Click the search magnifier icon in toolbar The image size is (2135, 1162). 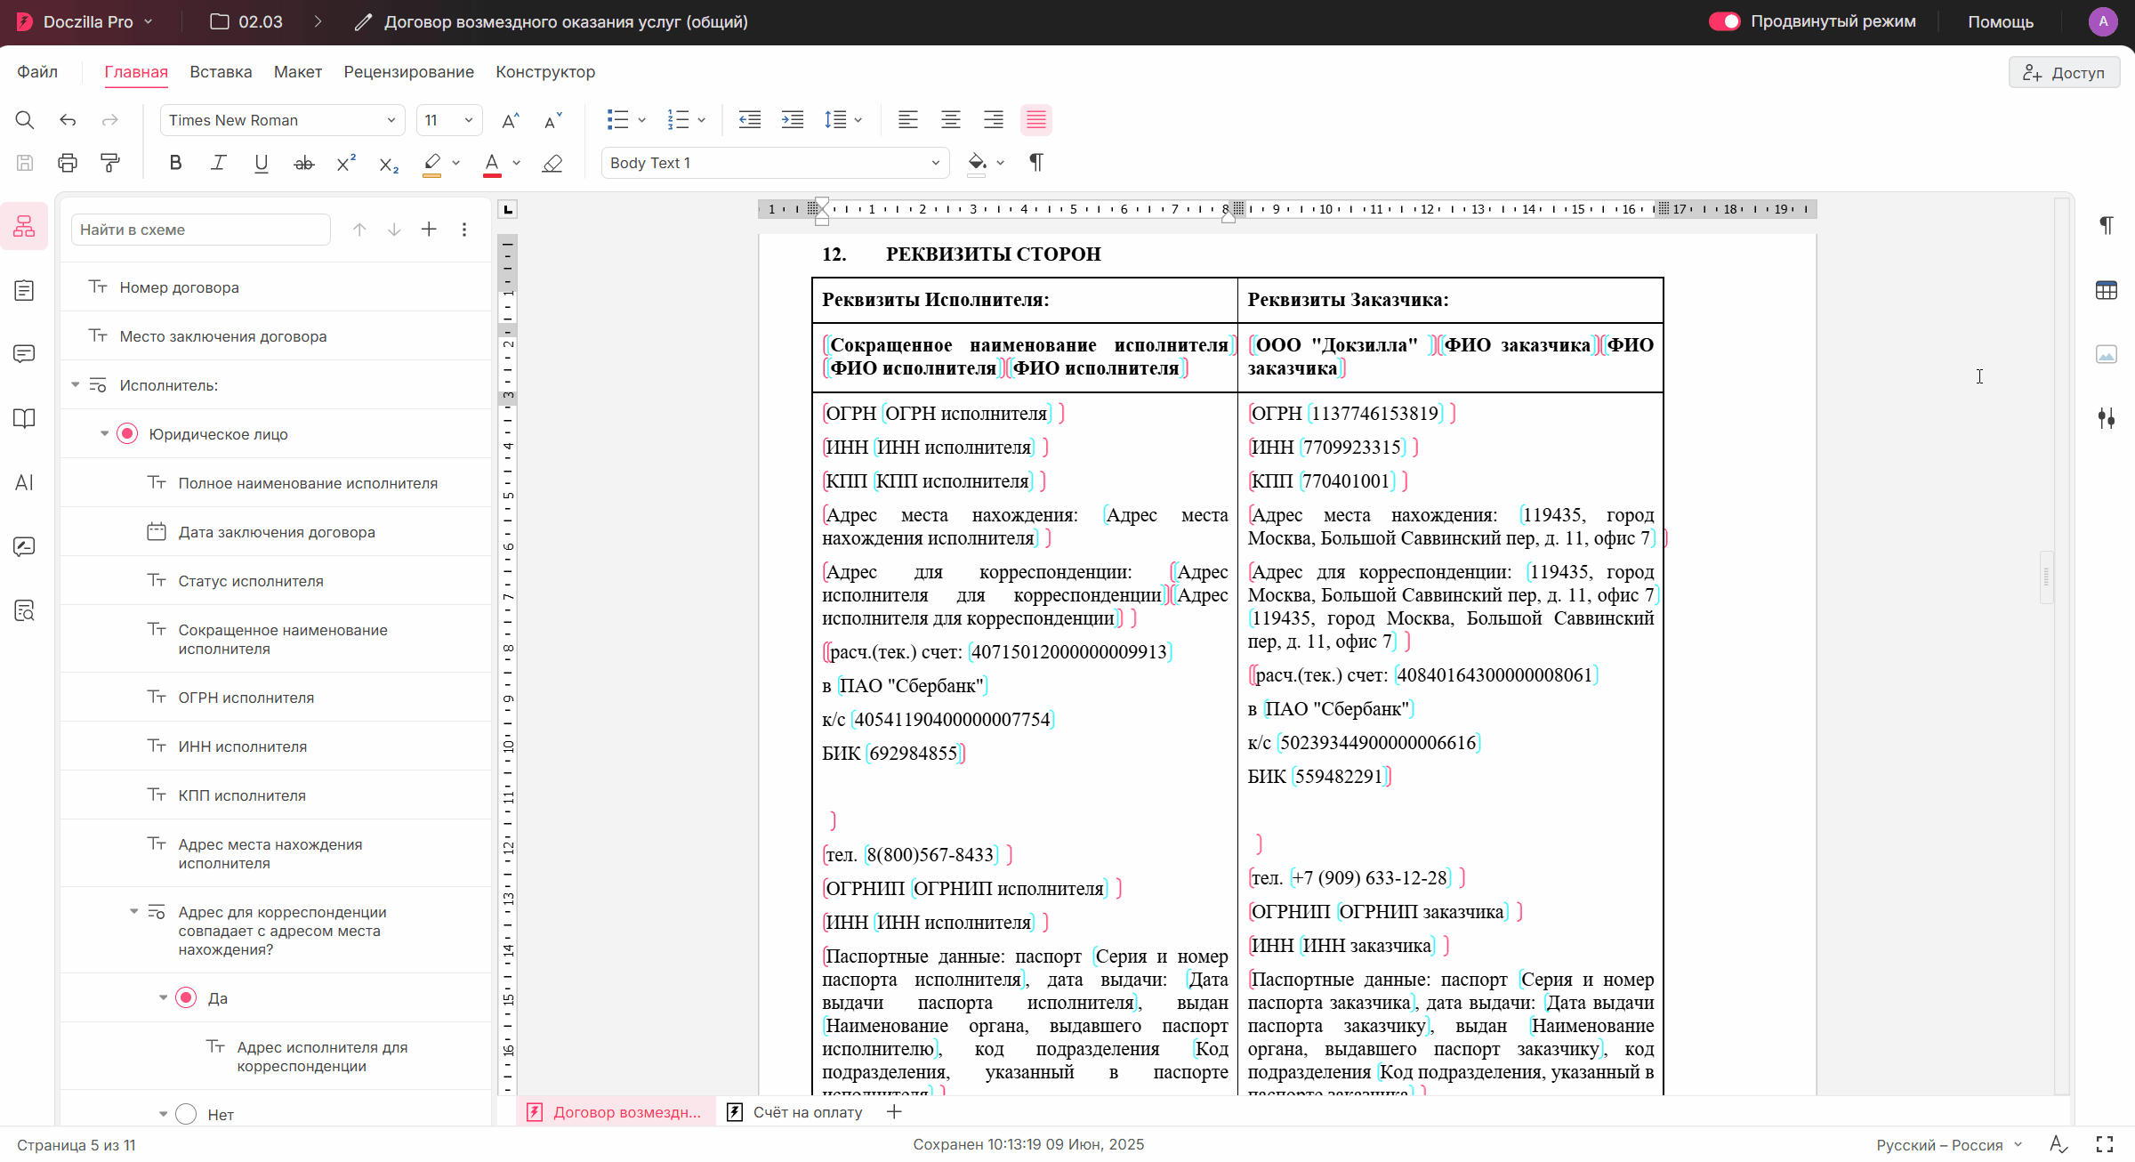click(25, 120)
